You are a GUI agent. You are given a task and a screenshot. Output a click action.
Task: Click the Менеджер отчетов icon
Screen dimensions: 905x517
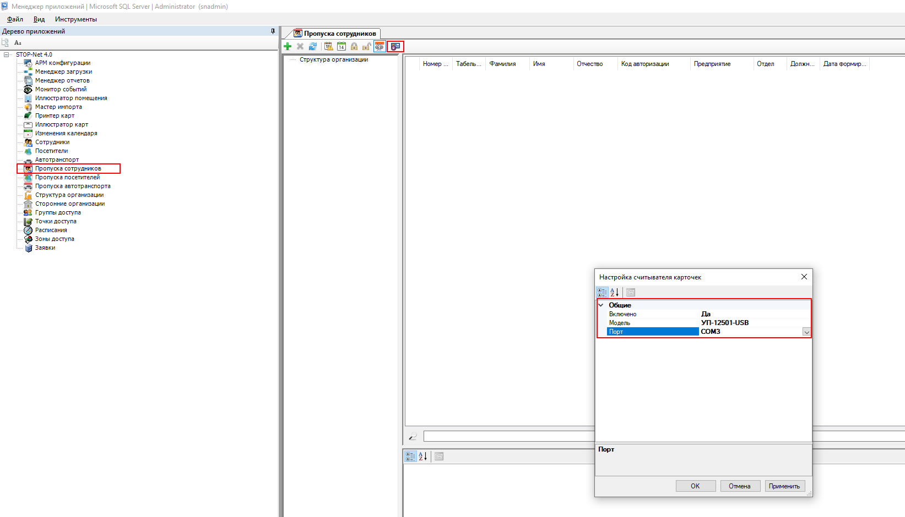[x=28, y=80]
